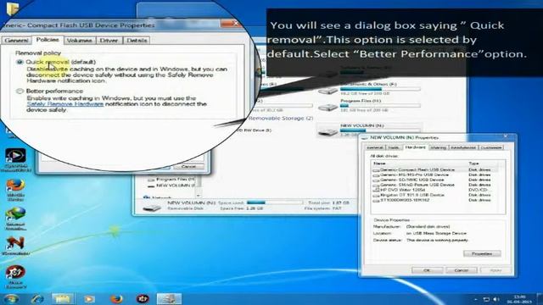Click the taskbar clock and date
Viewport: 543px width, 305px height.
(x=519, y=299)
